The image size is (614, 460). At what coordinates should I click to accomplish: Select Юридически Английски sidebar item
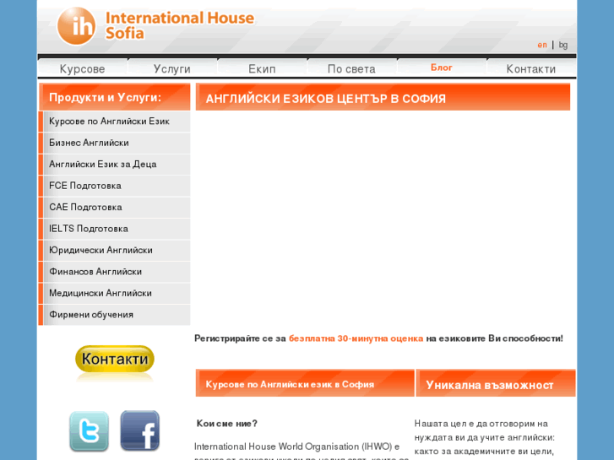click(114, 251)
